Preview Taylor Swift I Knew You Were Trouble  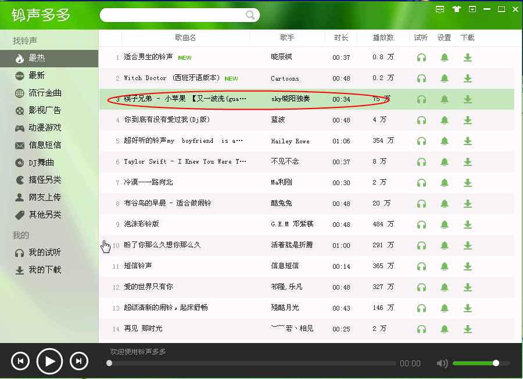pos(422,162)
